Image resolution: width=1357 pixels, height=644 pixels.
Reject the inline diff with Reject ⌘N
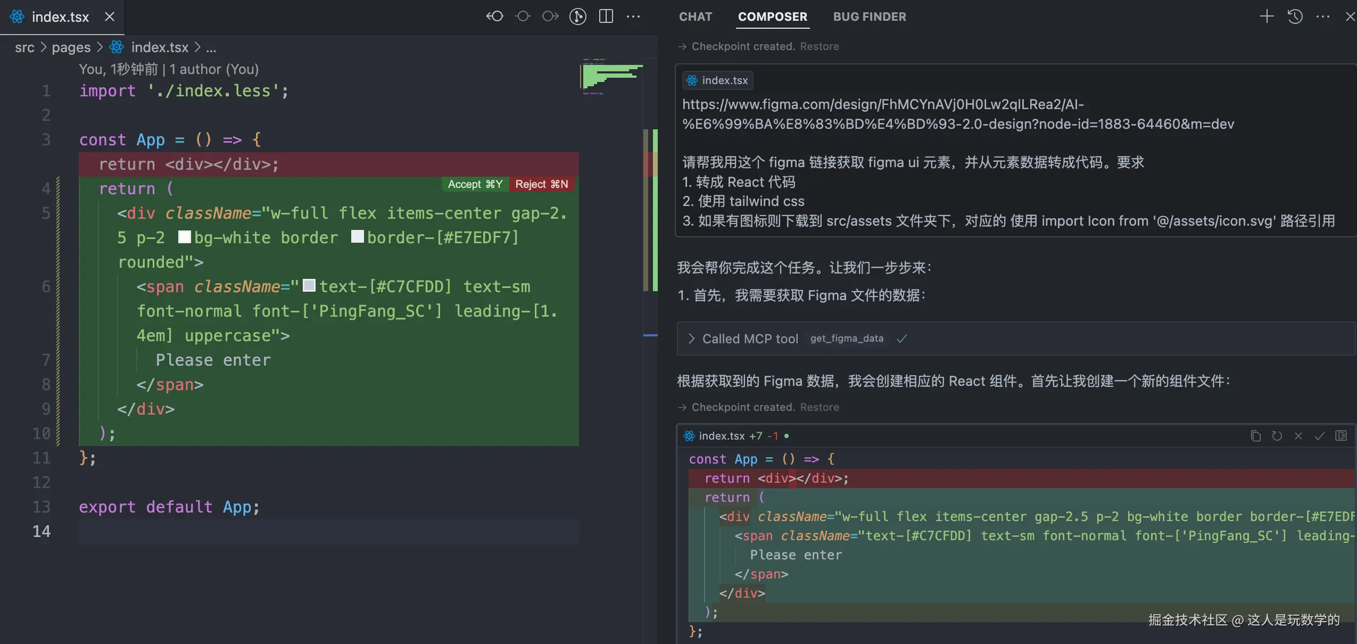click(542, 184)
